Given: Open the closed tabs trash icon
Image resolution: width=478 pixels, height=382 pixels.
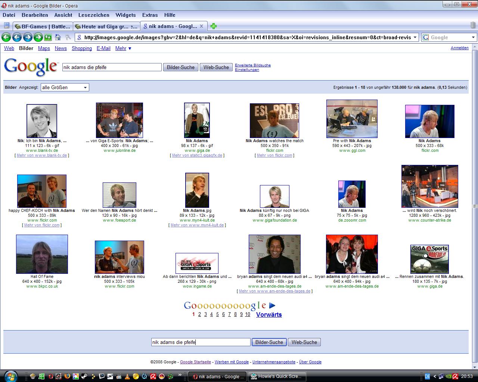Looking at the screenshot, I should click(473, 26).
